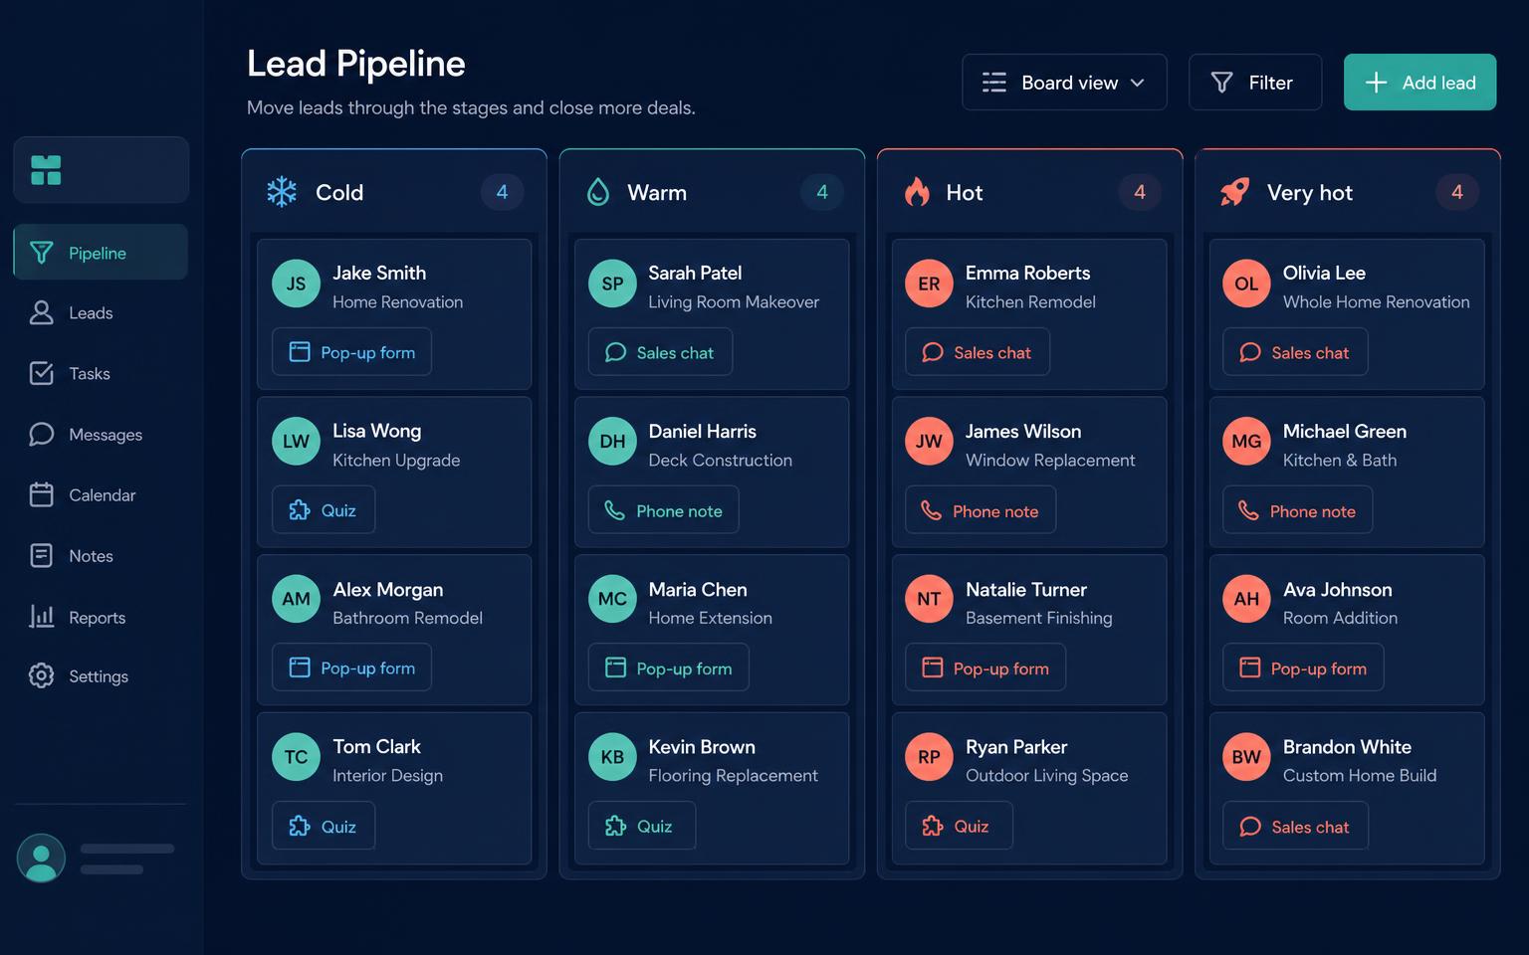Click Tom Clark's Quiz tag
The width and height of the screenshot is (1529, 955).
pos(324,826)
